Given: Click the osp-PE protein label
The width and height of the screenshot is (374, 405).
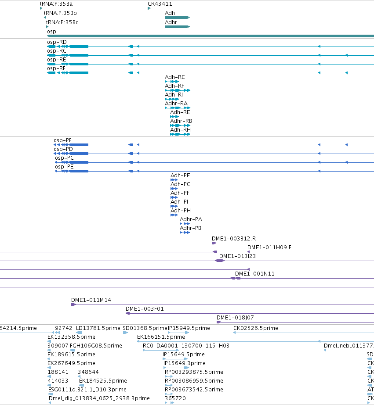Looking at the screenshot, I should click(x=65, y=167).
